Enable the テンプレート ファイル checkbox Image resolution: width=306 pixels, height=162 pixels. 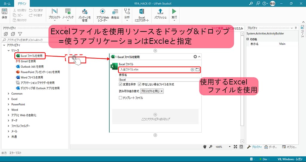[x=120, y=98]
